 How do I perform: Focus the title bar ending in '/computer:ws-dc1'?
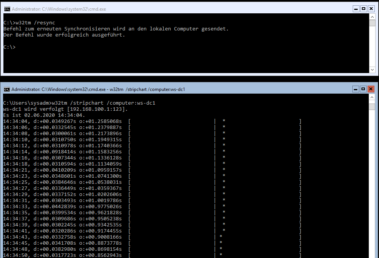point(98,89)
